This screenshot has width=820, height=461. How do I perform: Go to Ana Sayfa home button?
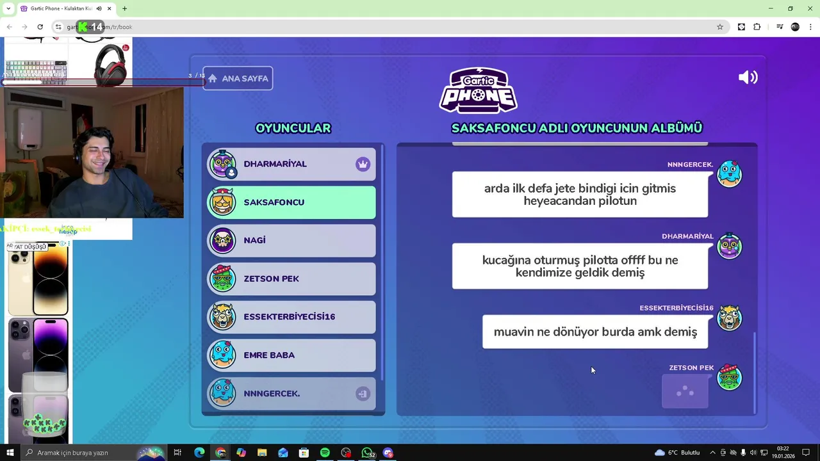coord(238,78)
